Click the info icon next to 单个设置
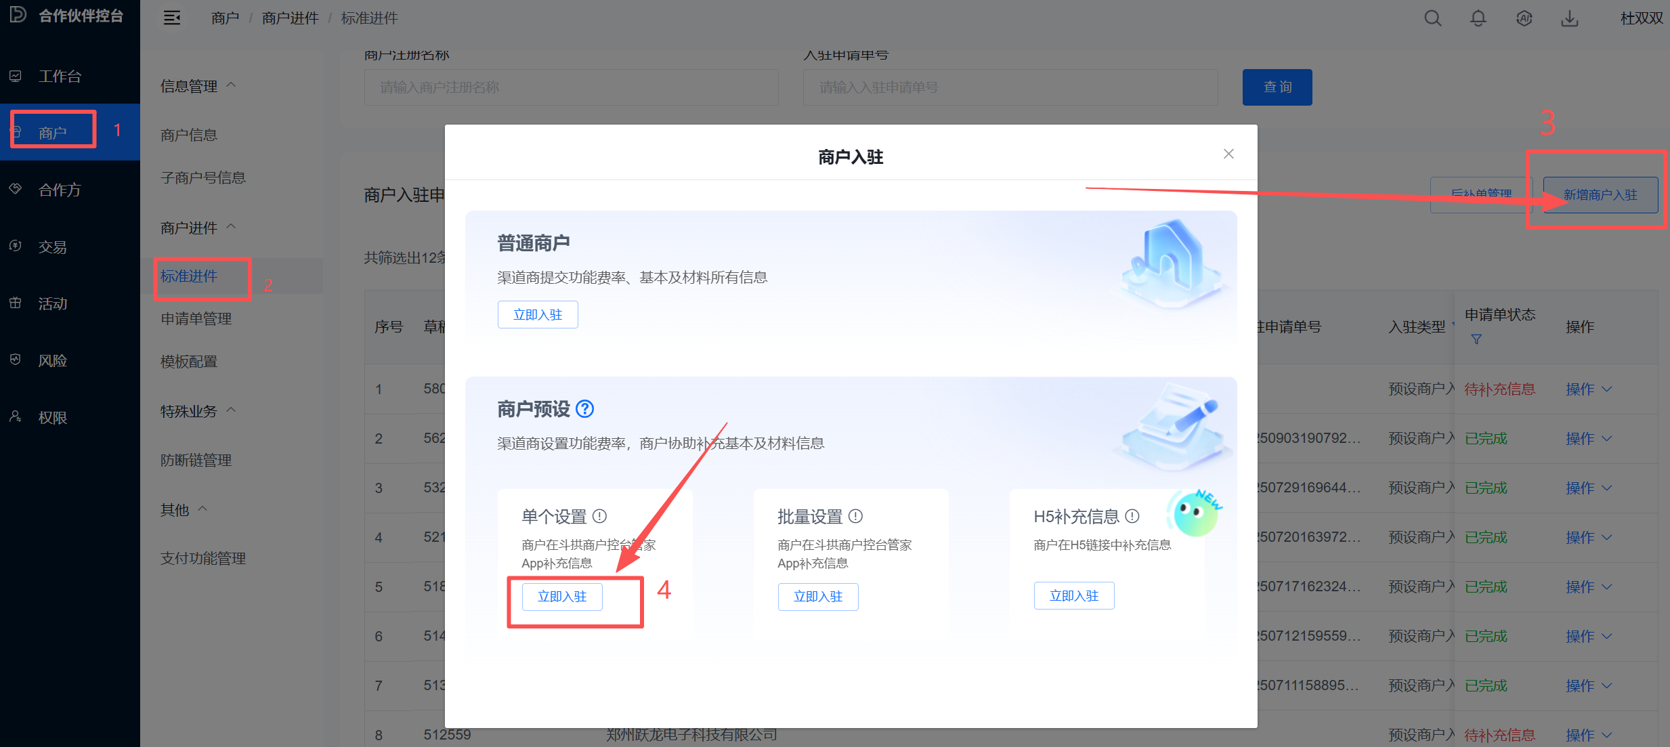Screen dimensions: 1670x747 pos(599,516)
